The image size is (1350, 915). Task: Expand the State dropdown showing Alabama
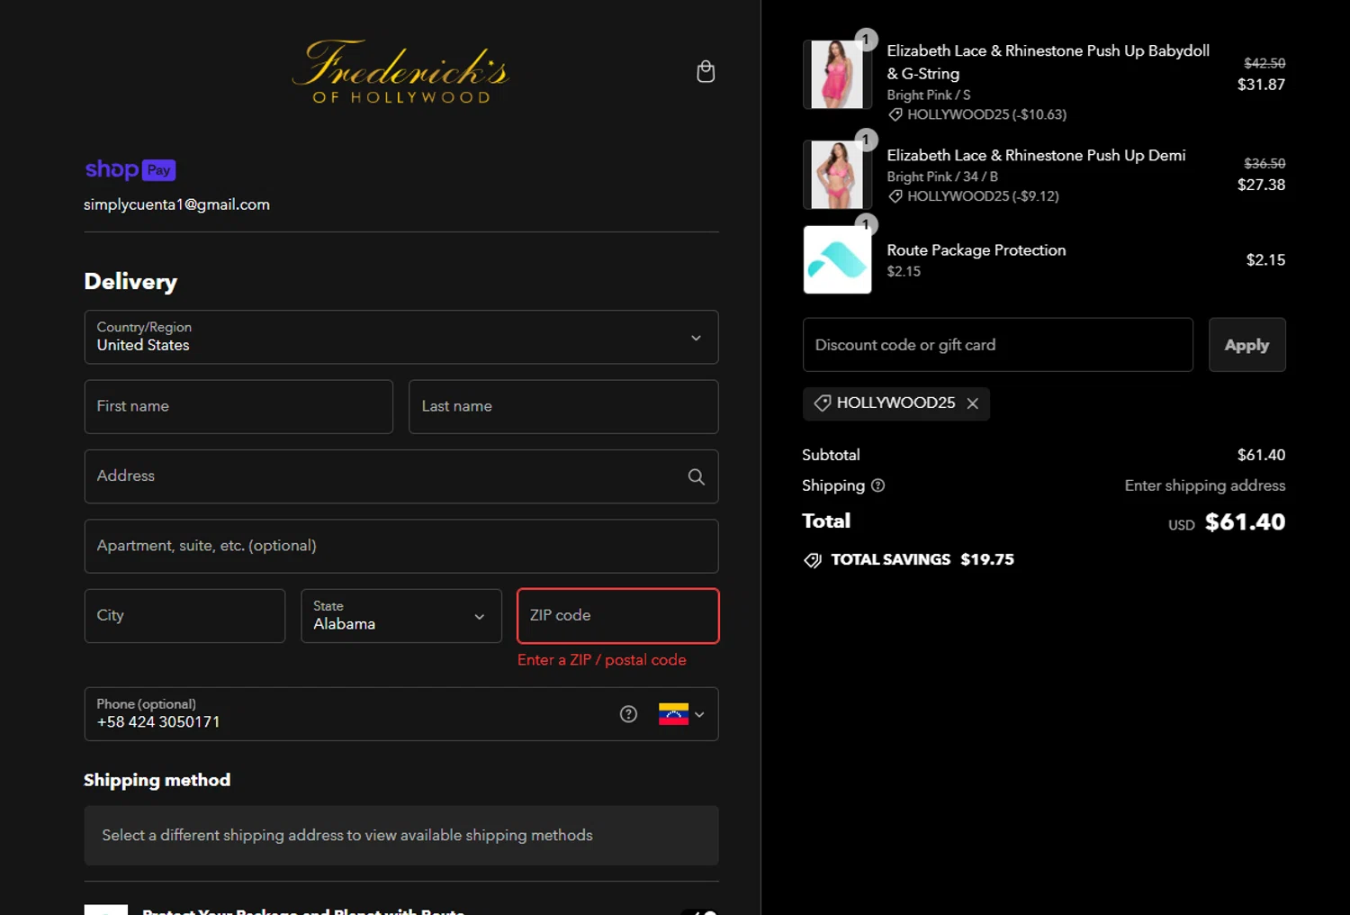[401, 616]
